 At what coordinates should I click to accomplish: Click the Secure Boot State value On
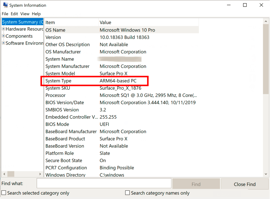click(x=103, y=160)
